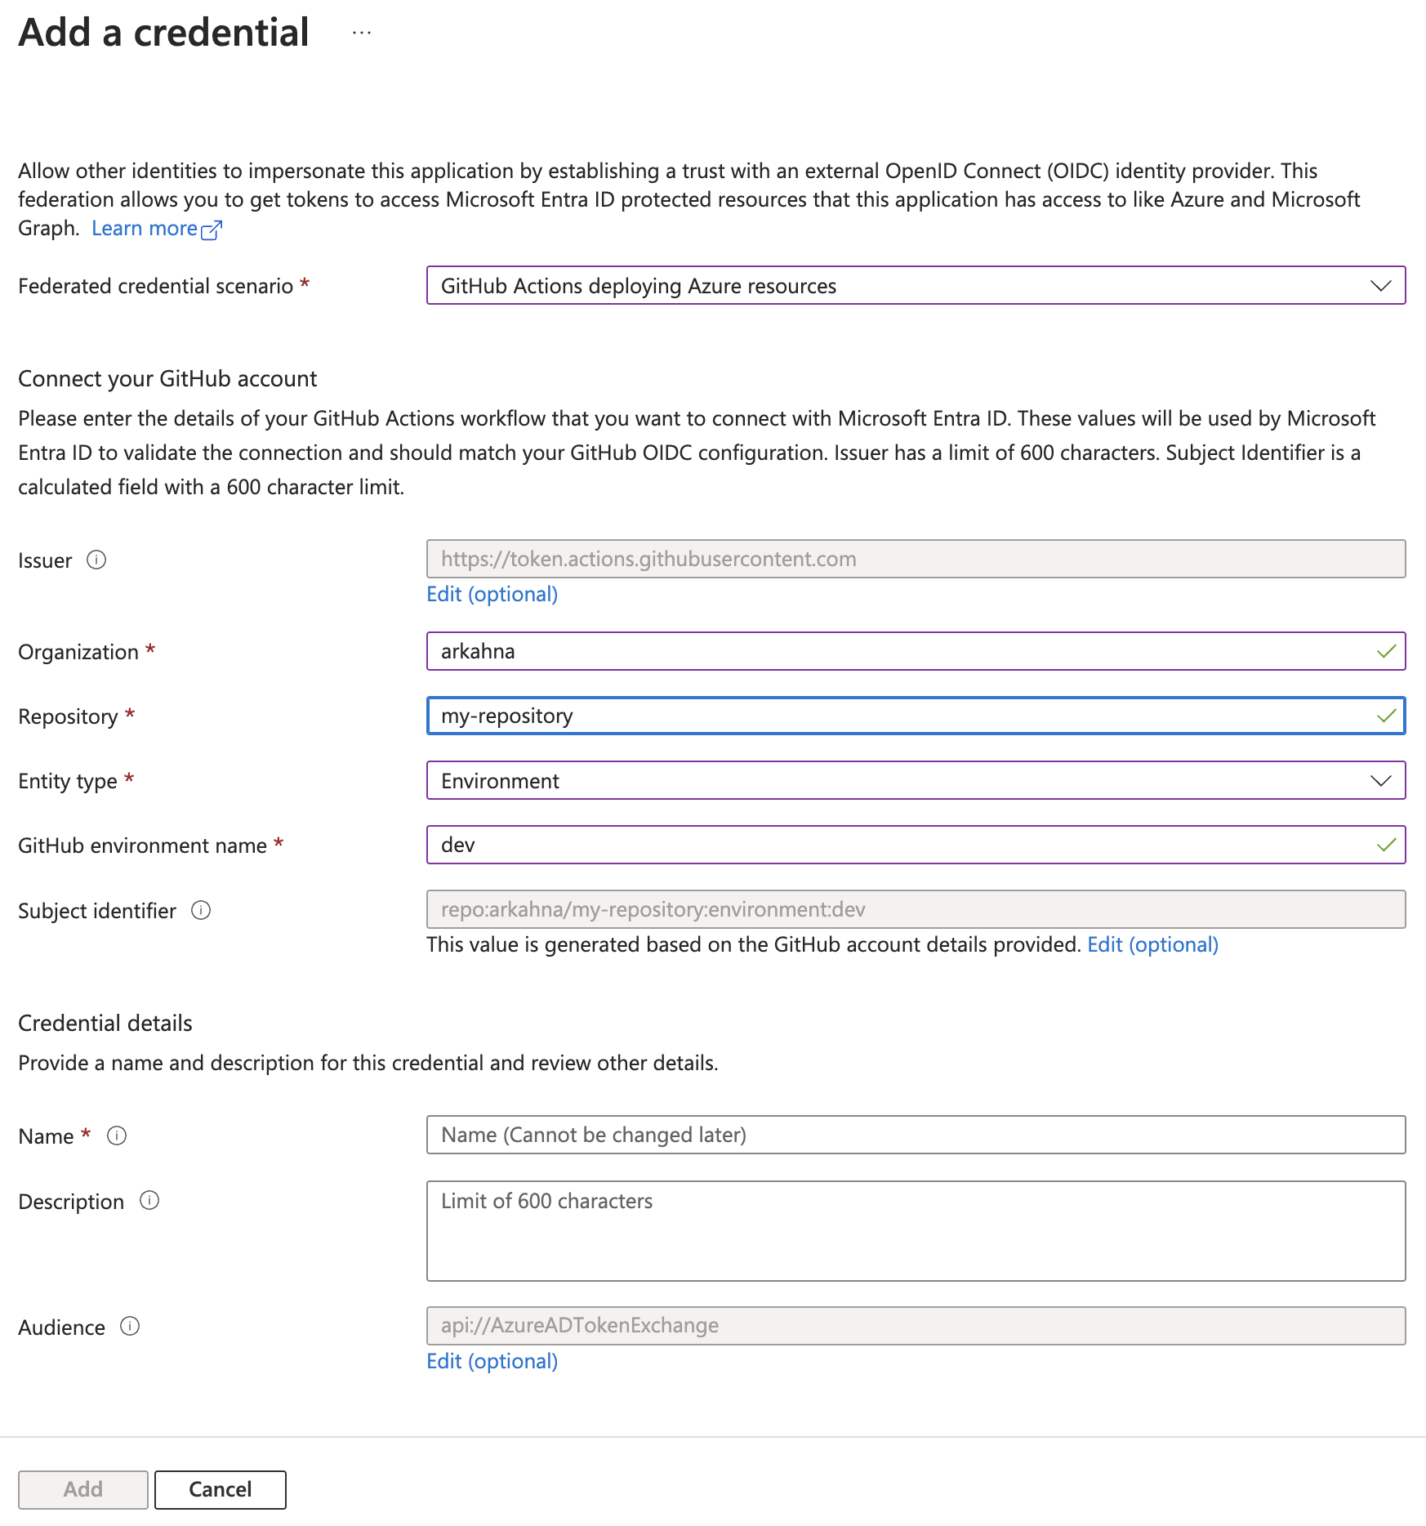
Task: Click Edit (optional) next to Subject identifier note
Action: (x=1152, y=944)
